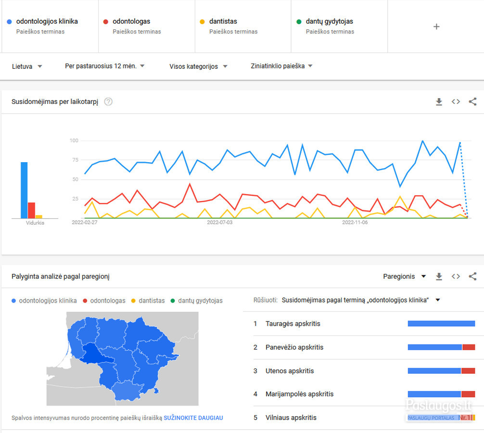Click the Tauragės apskritis row
The image size is (484, 433).
(x=364, y=324)
